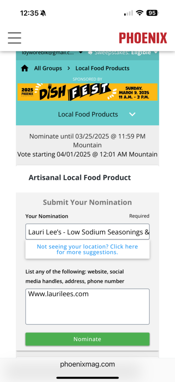This screenshot has height=382, width=175.
Task: Open the Dish Fest sponsor banner
Action: [x=87, y=92]
